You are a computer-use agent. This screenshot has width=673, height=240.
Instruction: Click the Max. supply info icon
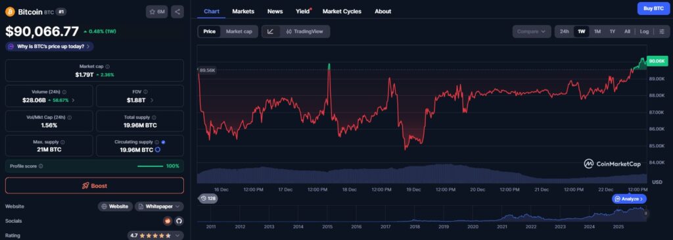pos(62,142)
